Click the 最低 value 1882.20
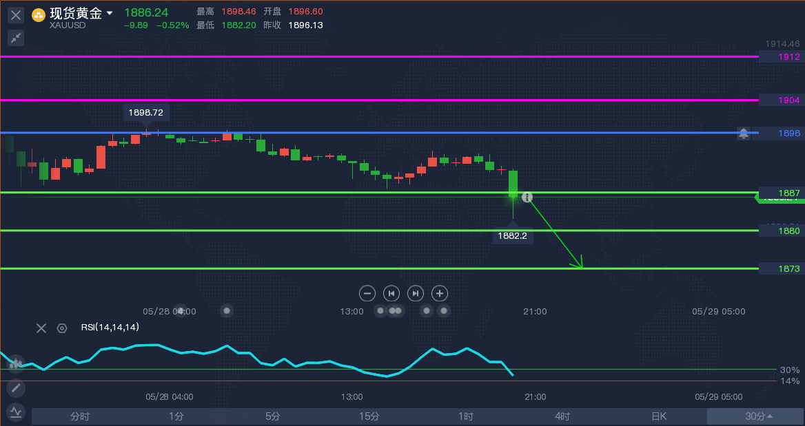This screenshot has height=426, width=805. pyautogui.click(x=238, y=25)
